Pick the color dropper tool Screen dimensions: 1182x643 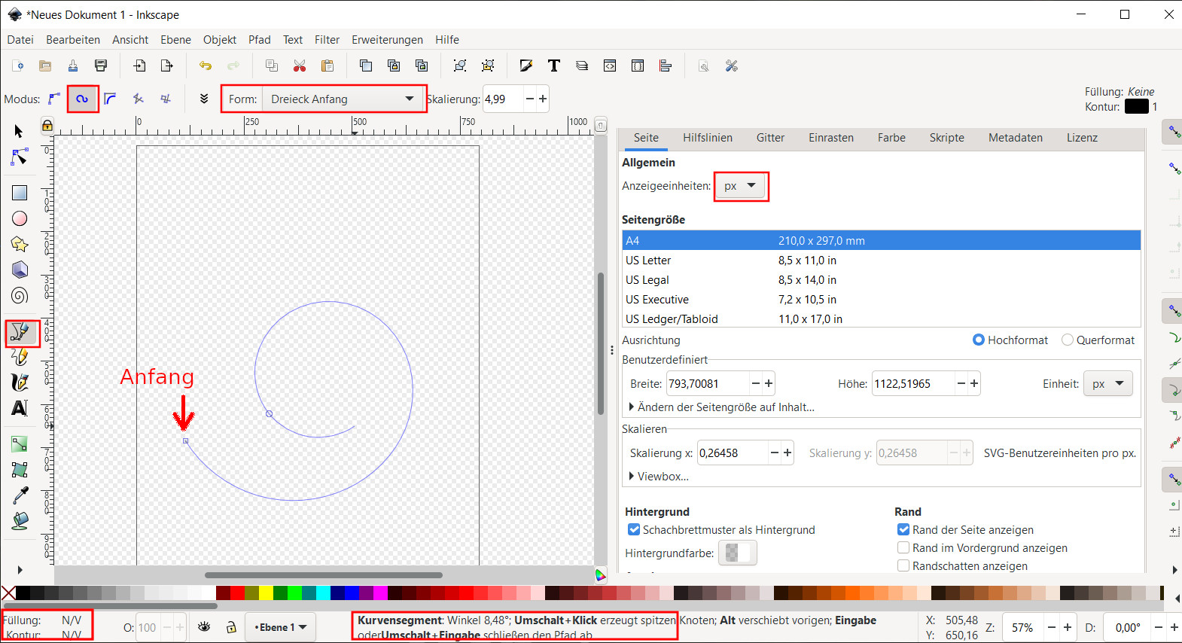(x=20, y=495)
